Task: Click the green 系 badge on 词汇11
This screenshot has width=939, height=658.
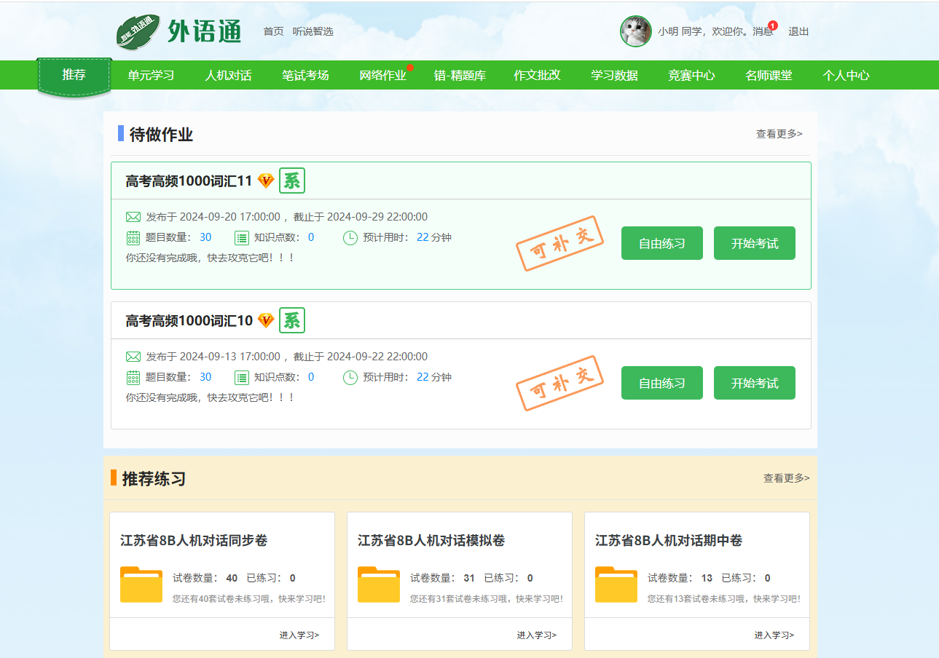Action: [292, 181]
